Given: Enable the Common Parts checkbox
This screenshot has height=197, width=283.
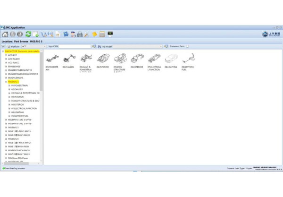Looking at the screenshot, I should point(187,46).
